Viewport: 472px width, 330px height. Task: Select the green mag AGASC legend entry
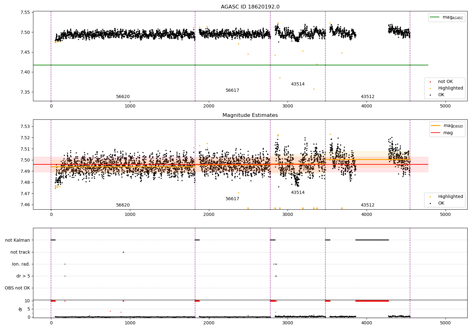click(x=447, y=17)
